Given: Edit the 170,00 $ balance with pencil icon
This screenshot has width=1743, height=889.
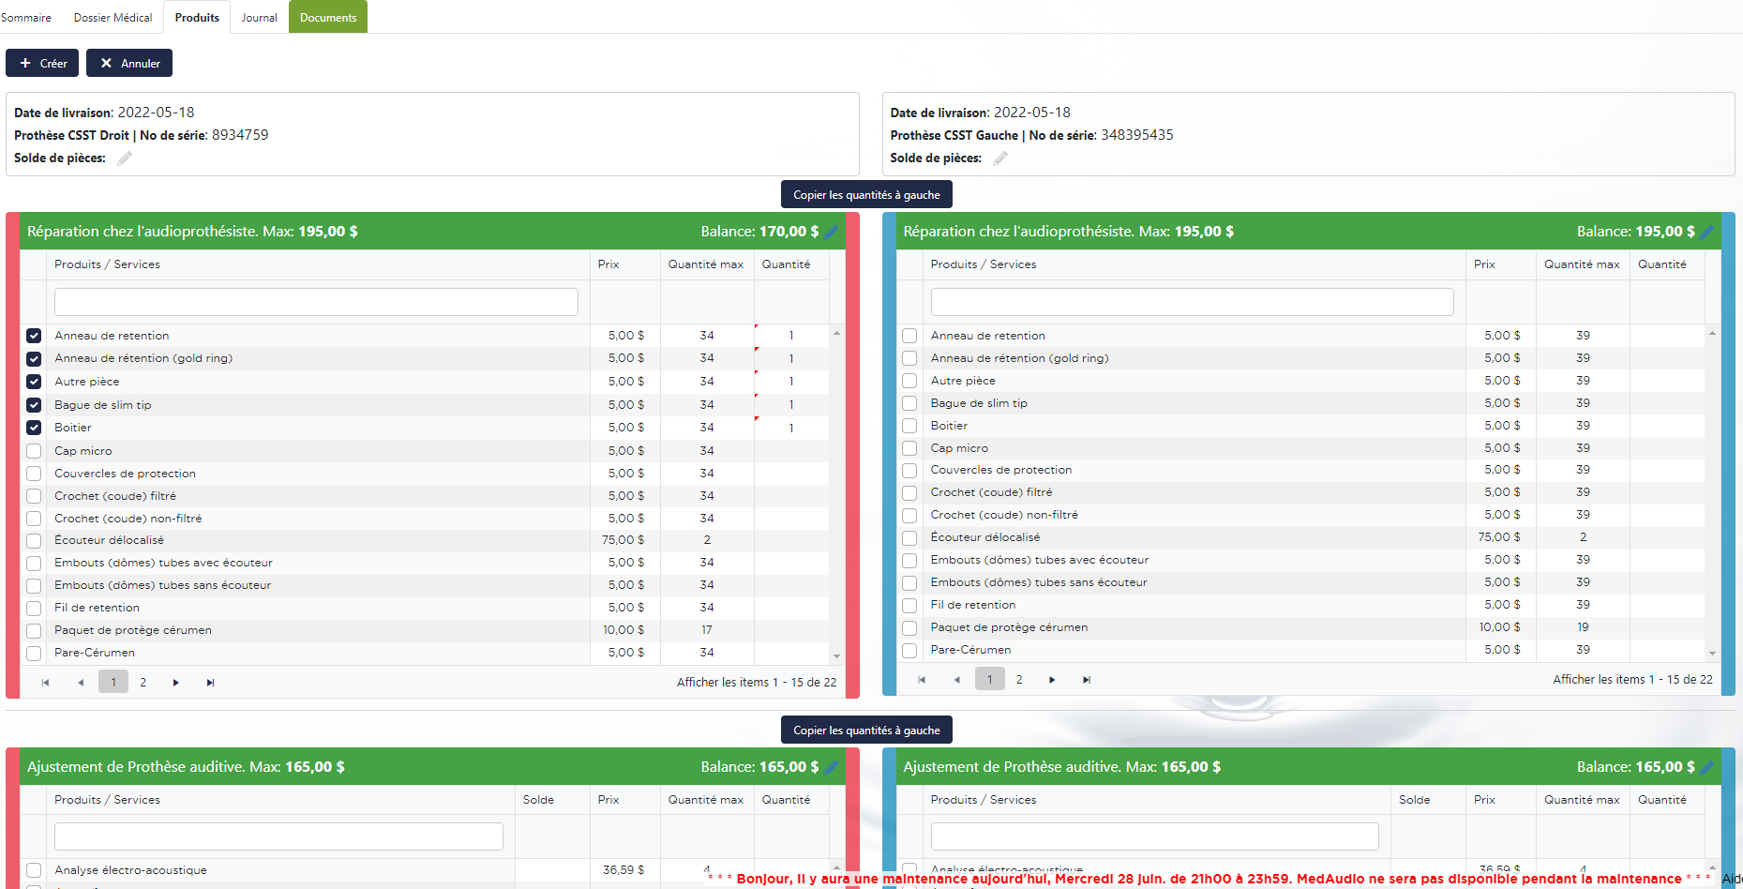Looking at the screenshot, I should [831, 232].
